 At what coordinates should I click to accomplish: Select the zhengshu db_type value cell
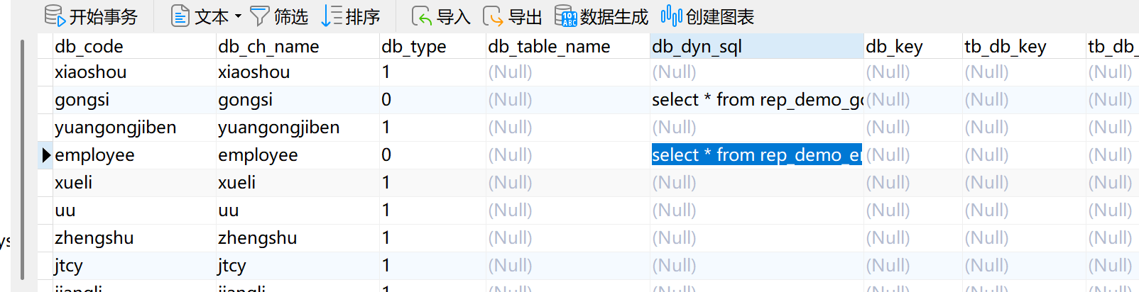(x=432, y=238)
